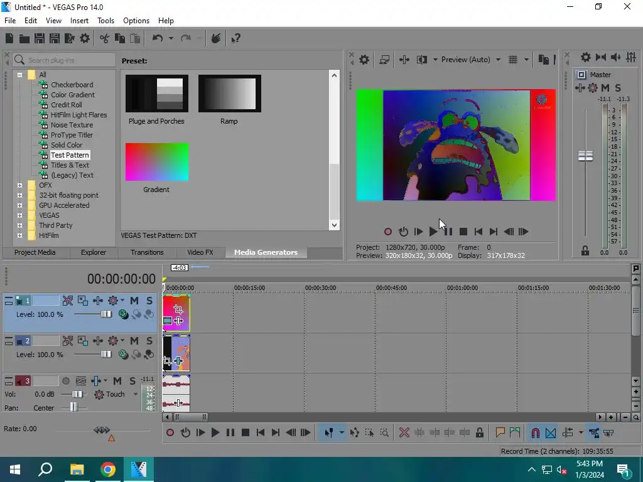Open track 1 Track FX icon
The height and width of the screenshot is (482, 643).
point(97,301)
